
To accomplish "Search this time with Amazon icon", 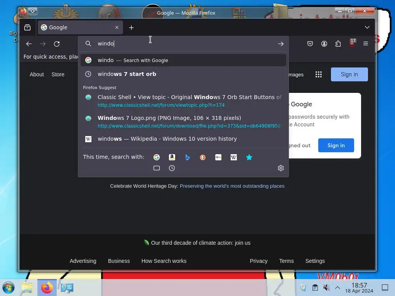I will click(x=172, y=157).
